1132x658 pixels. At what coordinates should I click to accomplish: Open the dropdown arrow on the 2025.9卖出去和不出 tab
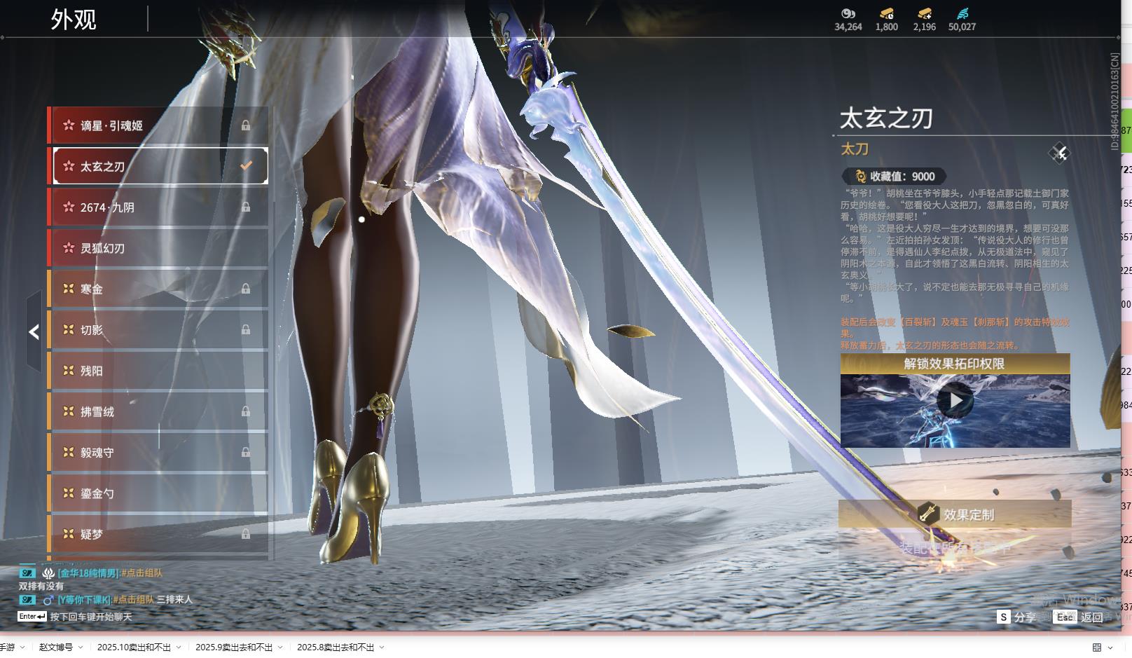280,647
